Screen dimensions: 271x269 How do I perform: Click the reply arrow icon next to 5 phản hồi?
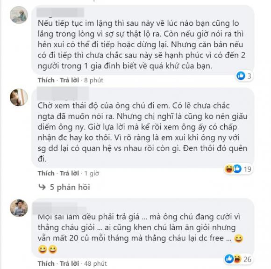(x=42, y=187)
